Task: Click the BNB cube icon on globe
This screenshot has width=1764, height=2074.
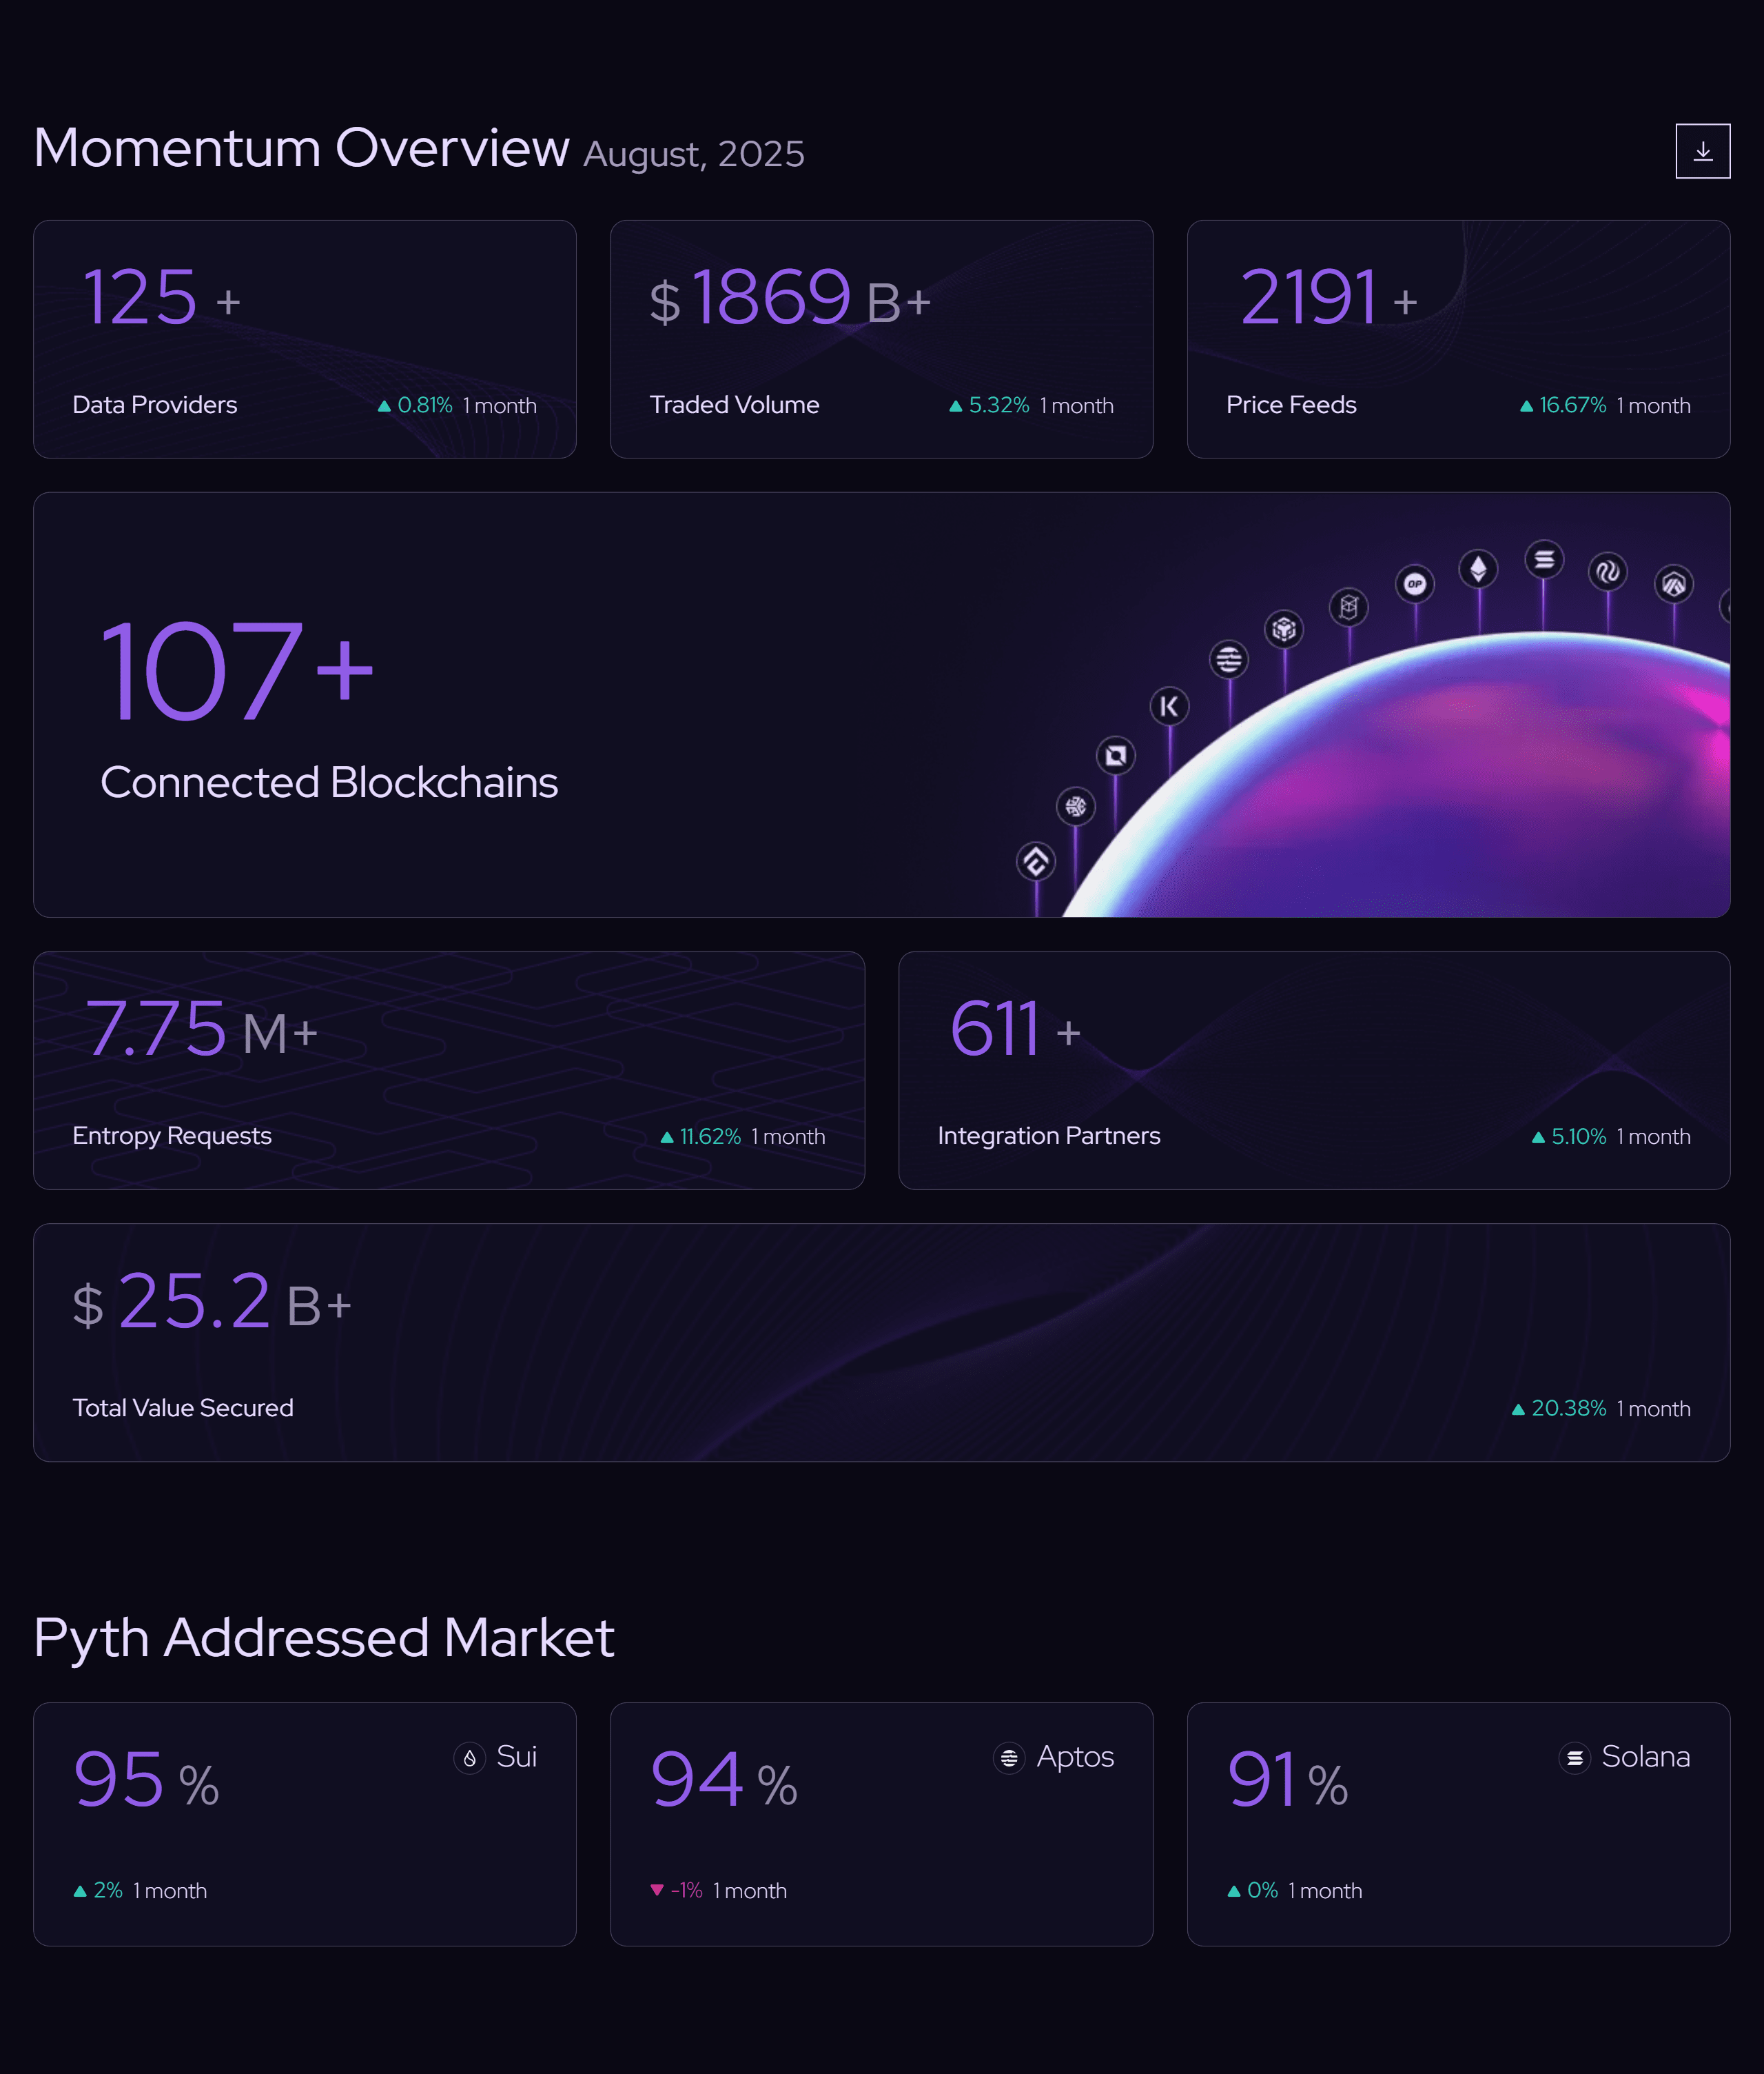Action: pyautogui.click(x=1284, y=630)
